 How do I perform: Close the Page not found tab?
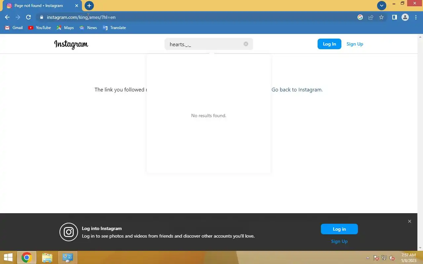tap(77, 6)
